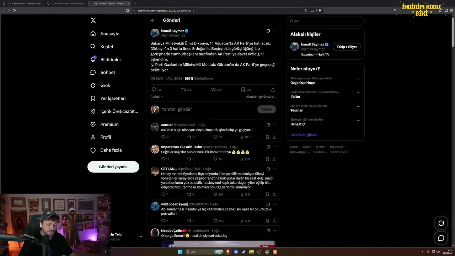Click the Ara search box on X
The height and width of the screenshot is (256, 455).
[x=326, y=21]
